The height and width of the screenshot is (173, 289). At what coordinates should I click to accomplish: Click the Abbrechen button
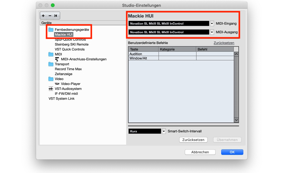pyautogui.click(x=200, y=152)
